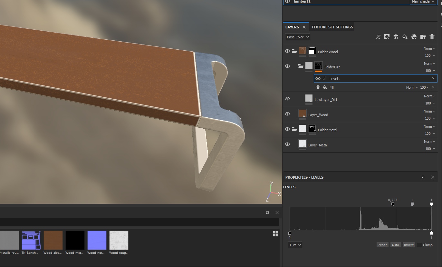Image resolution: width=442 pixels, height=267 pixels.
Task: Select the Folder Wood mask thumbnail
Action: click(312, 51)
